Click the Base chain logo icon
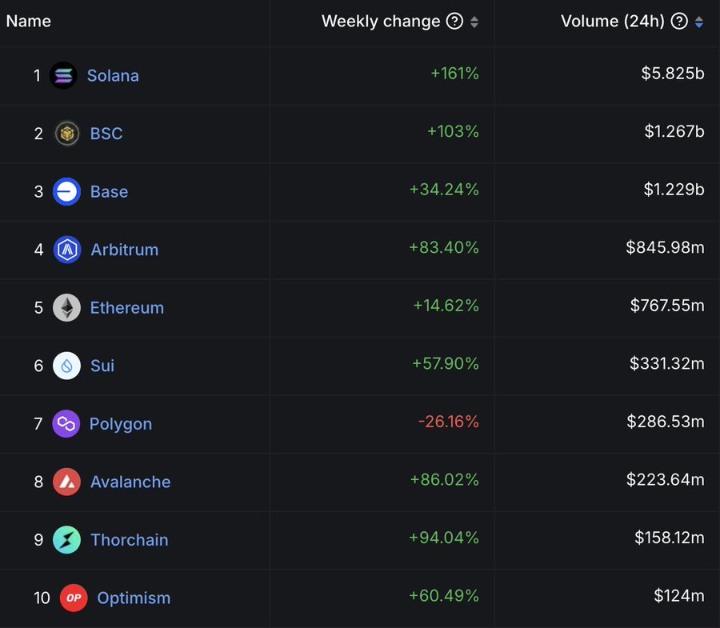 66,192
